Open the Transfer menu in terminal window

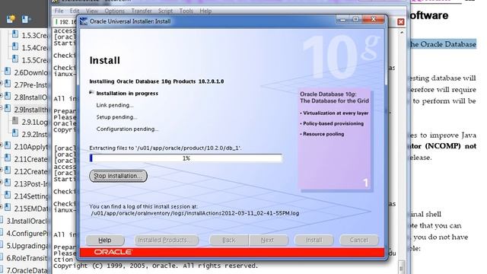coord(142,11)
